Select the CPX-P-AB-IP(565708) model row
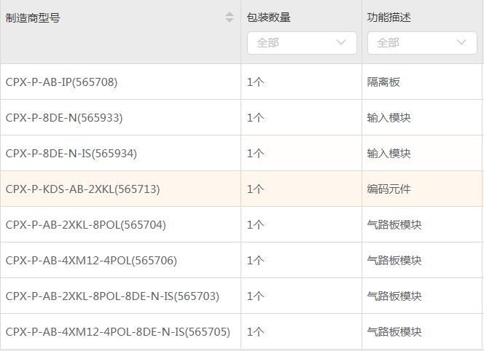484x351 pixels. pyautogui.click(x=61, y=82)
